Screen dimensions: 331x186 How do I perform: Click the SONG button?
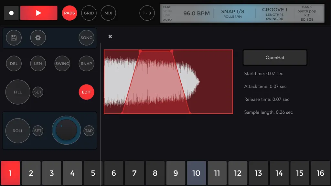point(86,38)
